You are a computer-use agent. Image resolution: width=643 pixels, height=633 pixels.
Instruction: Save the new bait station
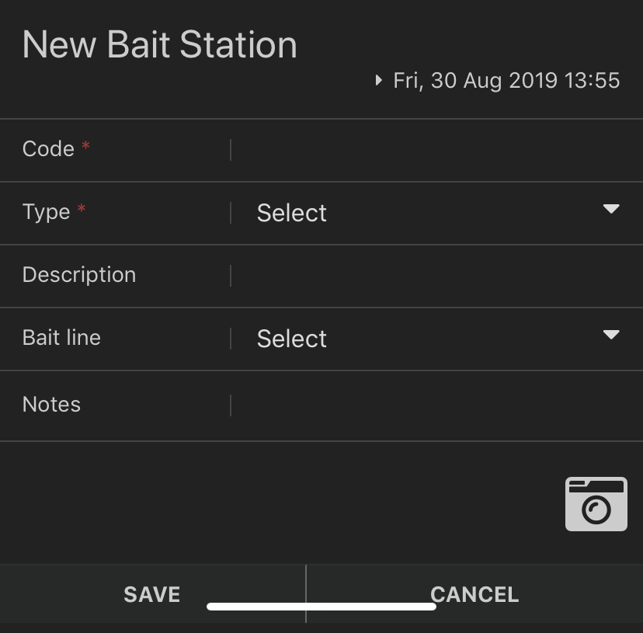(152, 594)
